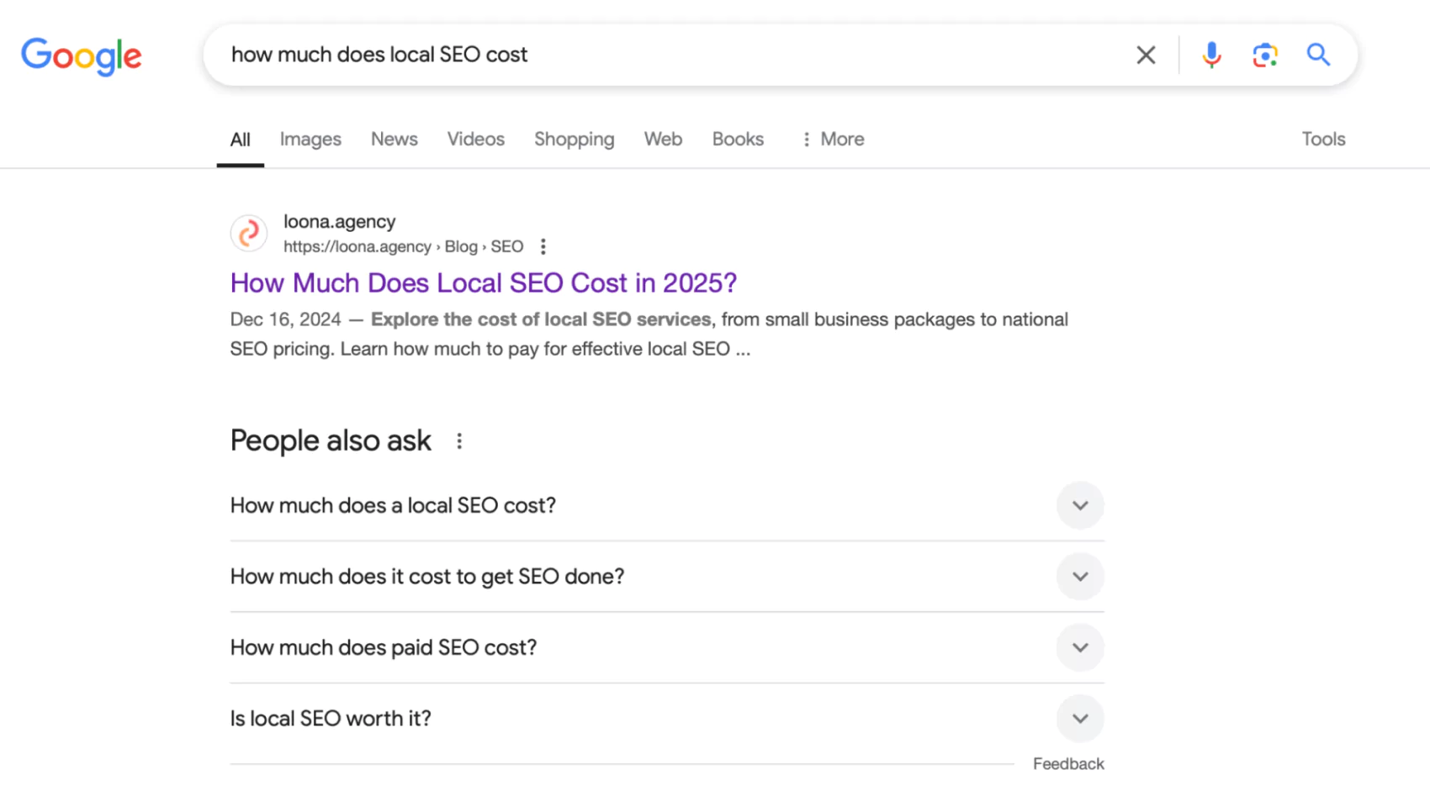Viewport: 1430px width, 807px height.
Task: Expand "Is local SEO worth it?" question
Action: click(x=1079, y=719)
